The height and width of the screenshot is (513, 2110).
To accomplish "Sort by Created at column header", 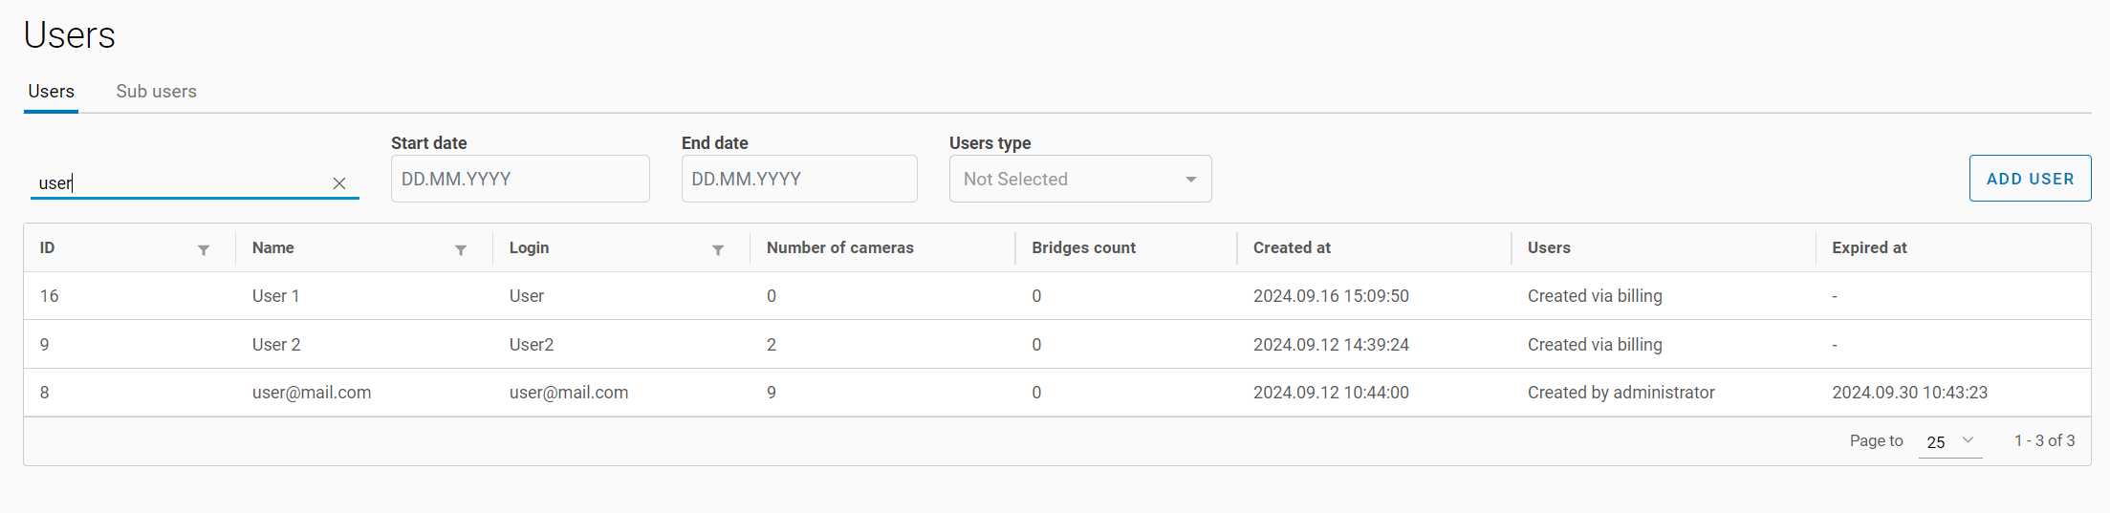I will 1292,248.
